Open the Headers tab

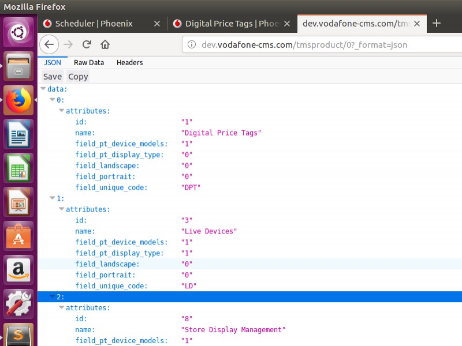point(129,62)
